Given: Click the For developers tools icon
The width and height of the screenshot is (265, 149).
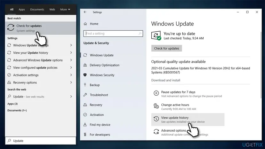Looking at the screenshot, I should point(85,135).
